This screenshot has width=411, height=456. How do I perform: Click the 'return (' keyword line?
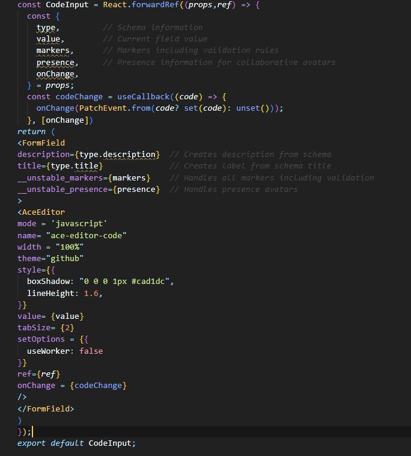[x=36, y=132]
